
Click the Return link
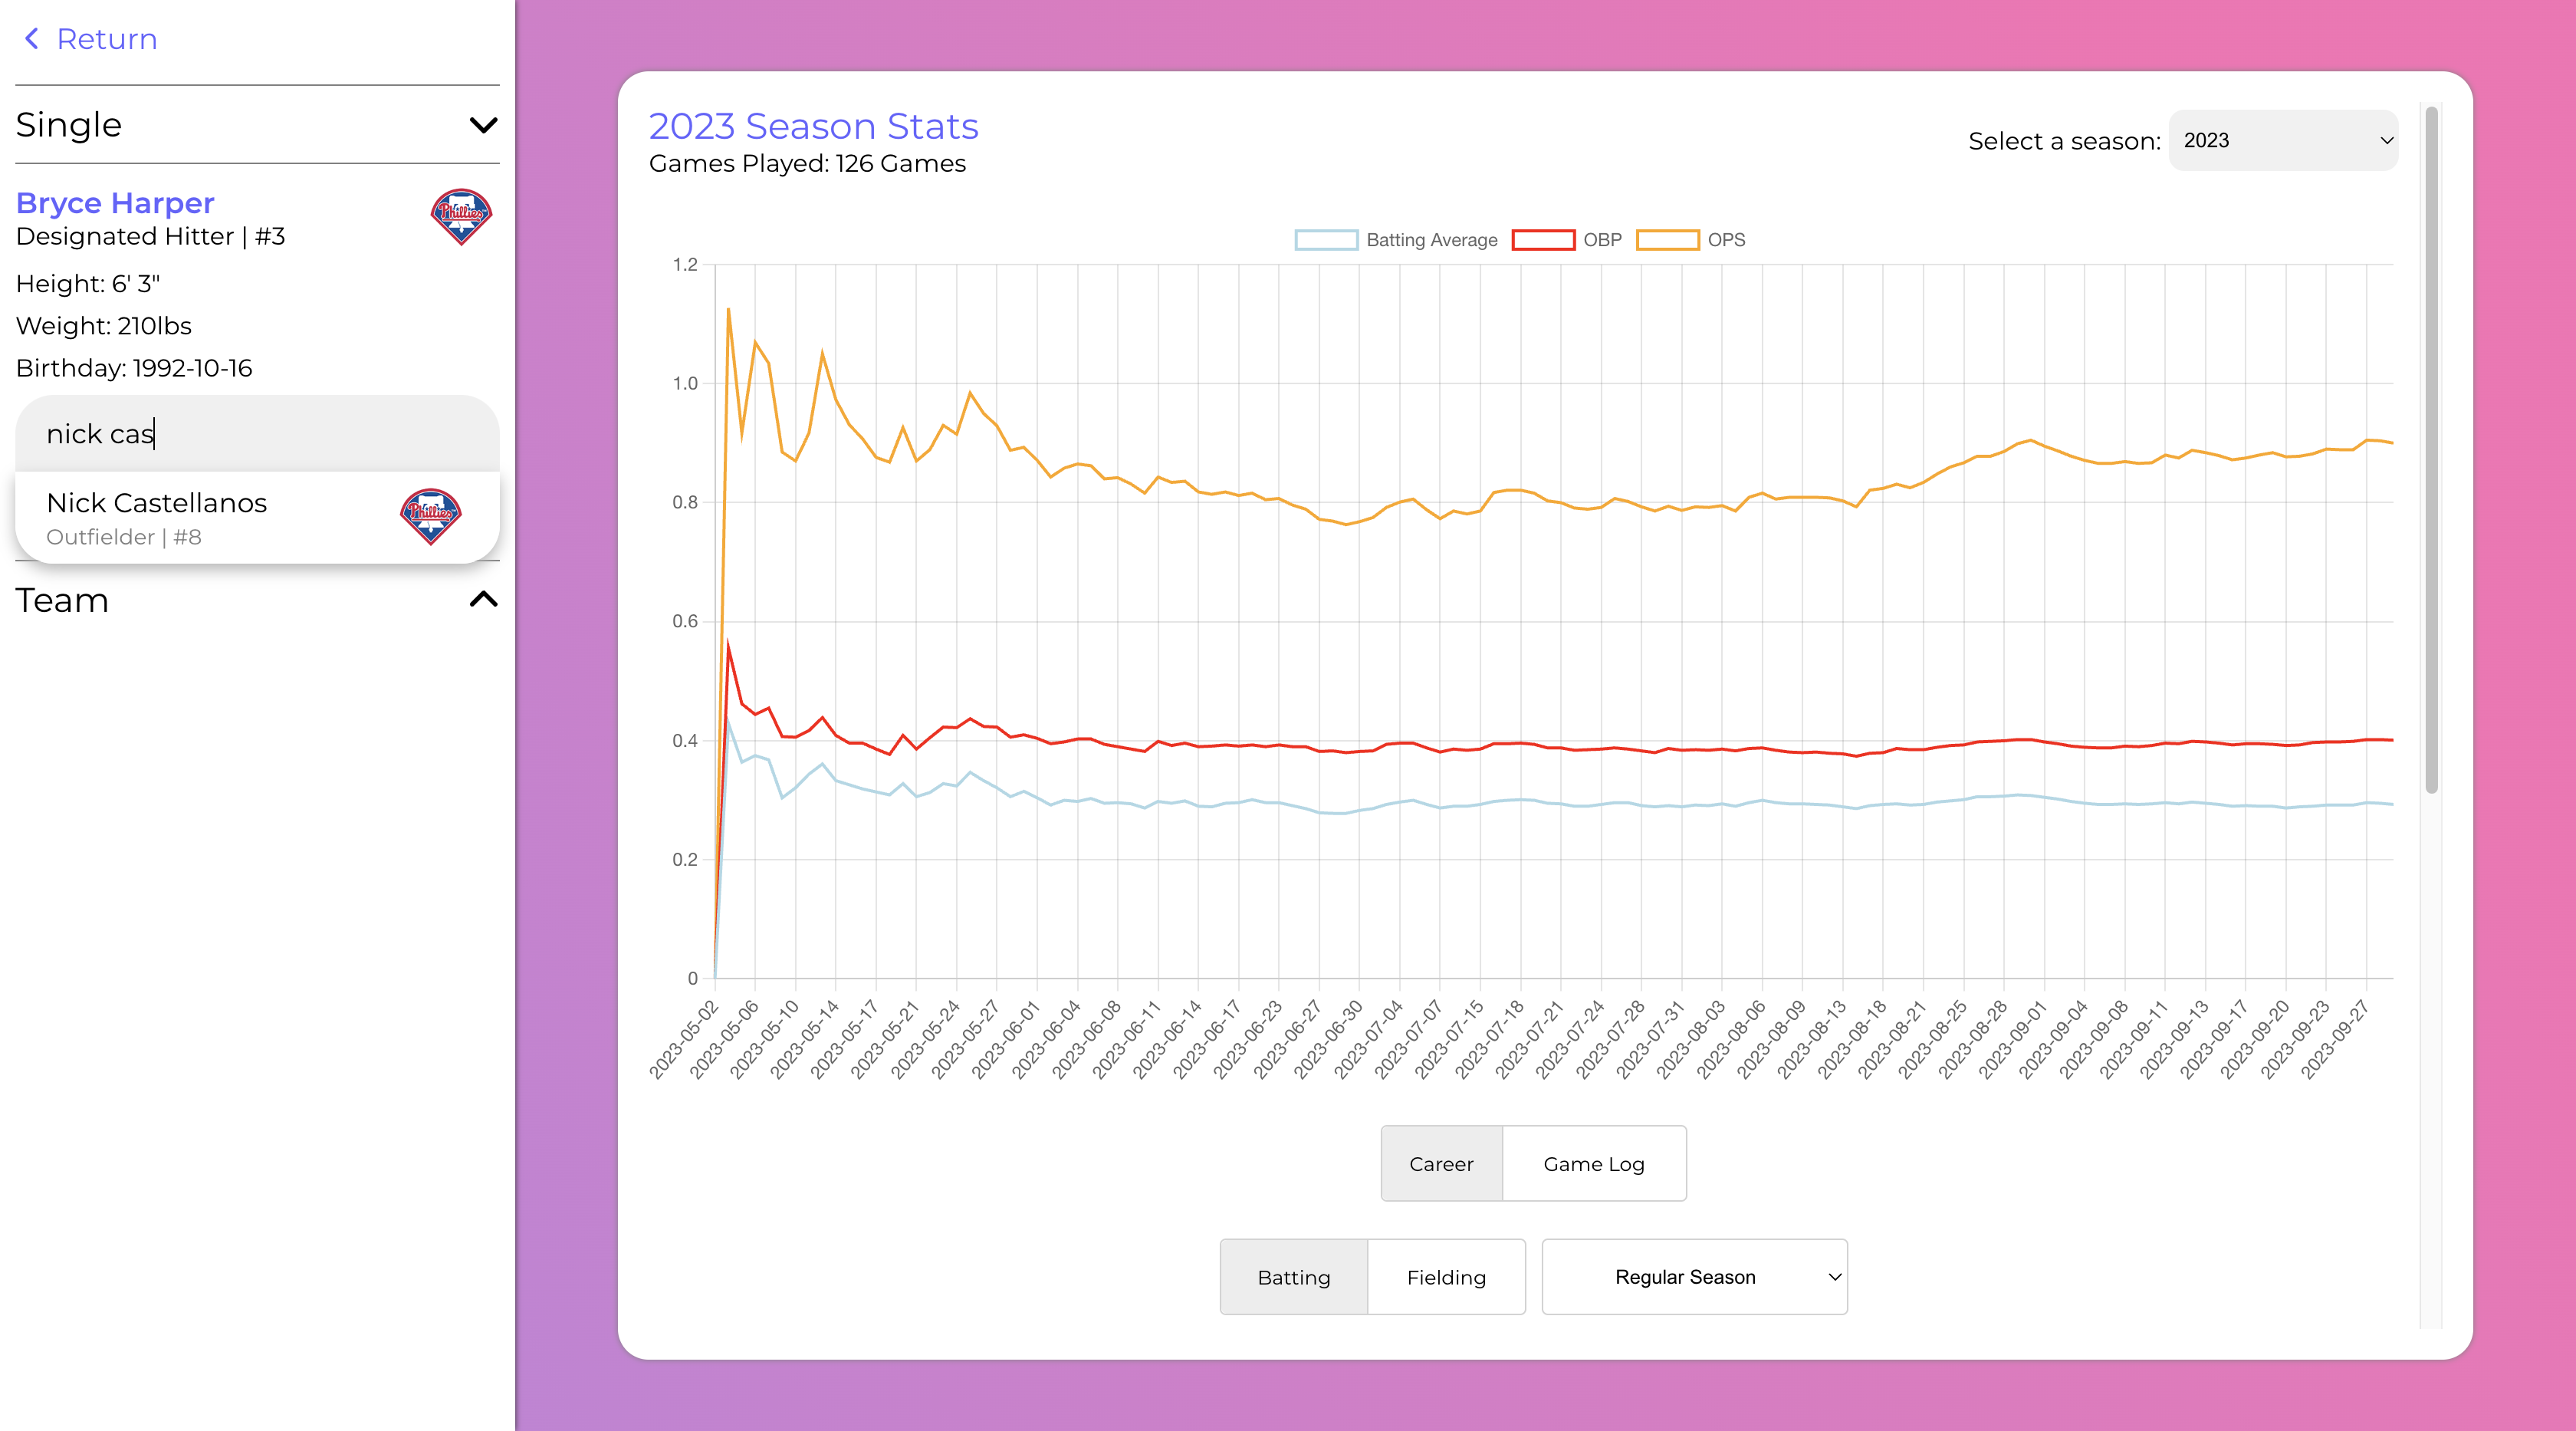pyautogui.click(x=106, y=39)
